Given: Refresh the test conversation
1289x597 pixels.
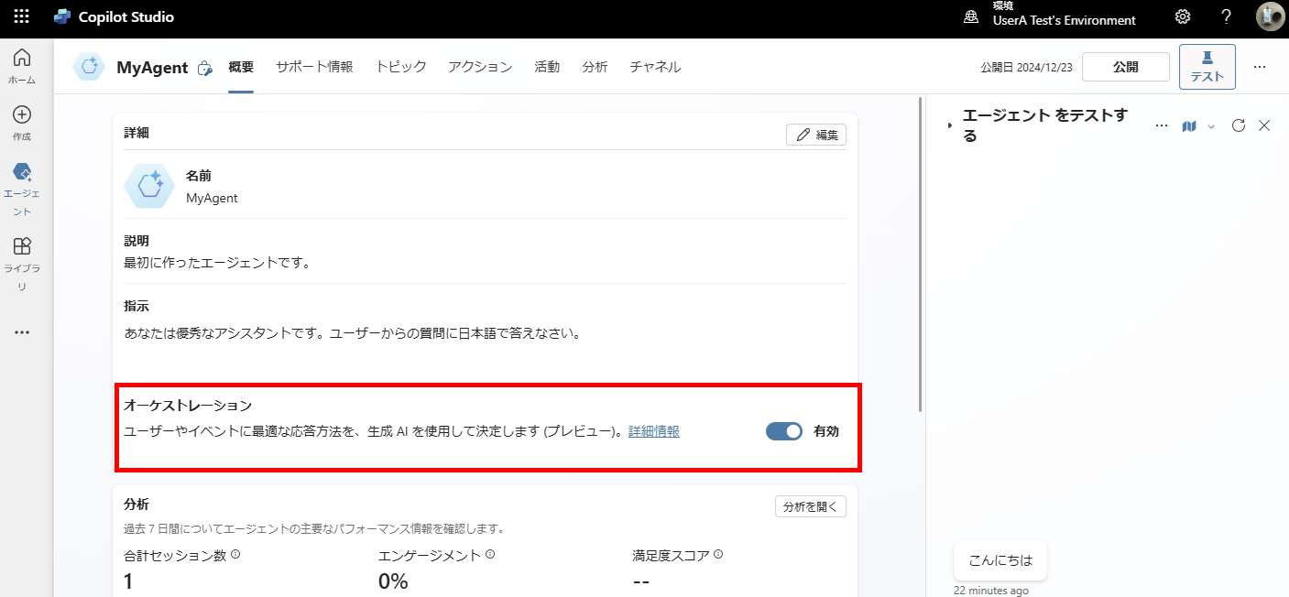Looking at the screenshot, I should 1239,126.
